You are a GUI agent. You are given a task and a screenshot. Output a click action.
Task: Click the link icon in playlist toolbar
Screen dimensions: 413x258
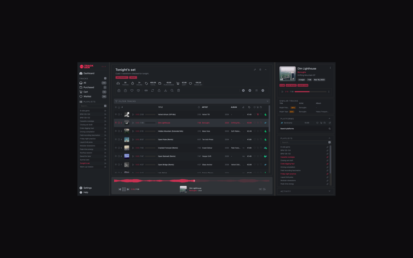[146, 91]
